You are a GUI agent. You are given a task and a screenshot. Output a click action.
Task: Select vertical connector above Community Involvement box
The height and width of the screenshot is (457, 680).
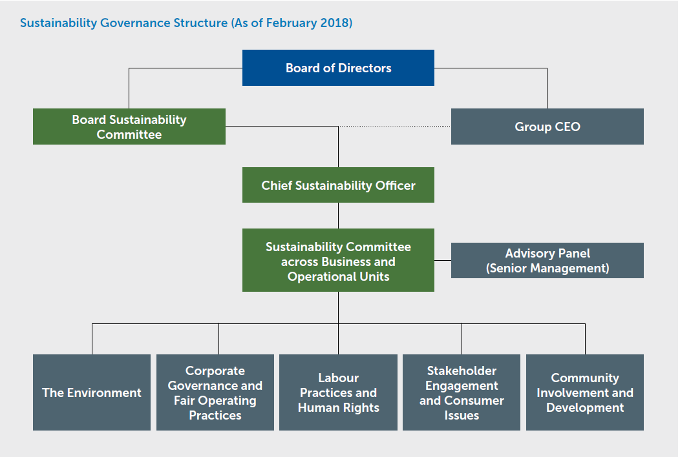pos(585,339)
